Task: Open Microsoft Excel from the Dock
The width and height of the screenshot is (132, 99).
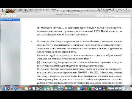Action: 89,88
